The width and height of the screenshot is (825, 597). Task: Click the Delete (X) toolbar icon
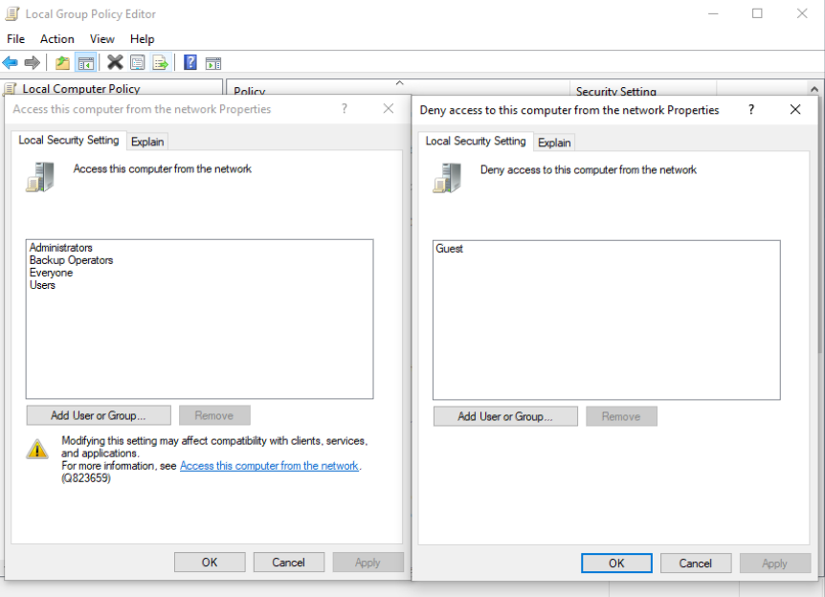(116, 61)
